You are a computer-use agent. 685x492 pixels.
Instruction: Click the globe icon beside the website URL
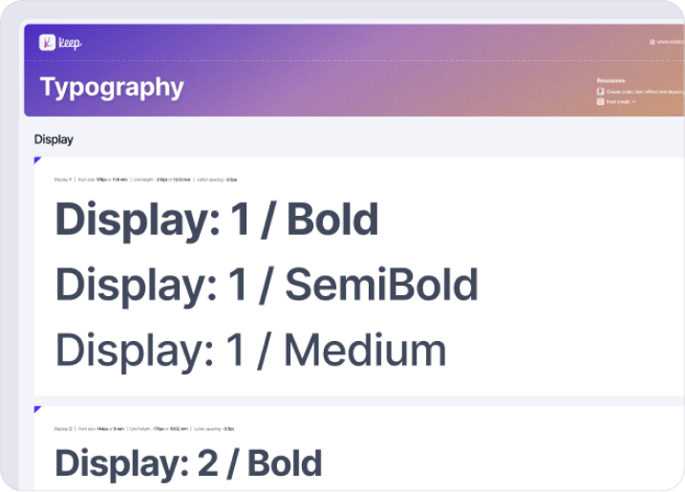pyautogui.click(x=653, y=42)
